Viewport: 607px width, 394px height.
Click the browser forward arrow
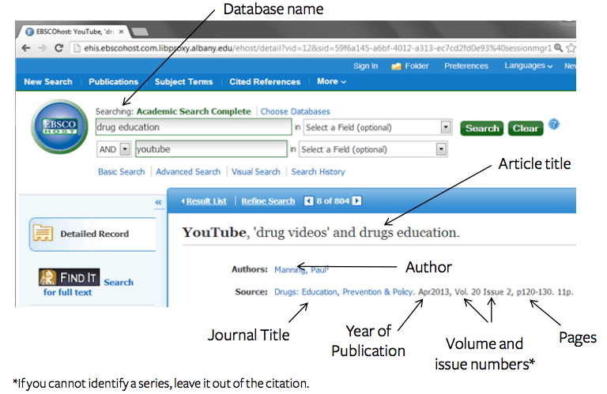pyautogui.click(x=42, y=48)
